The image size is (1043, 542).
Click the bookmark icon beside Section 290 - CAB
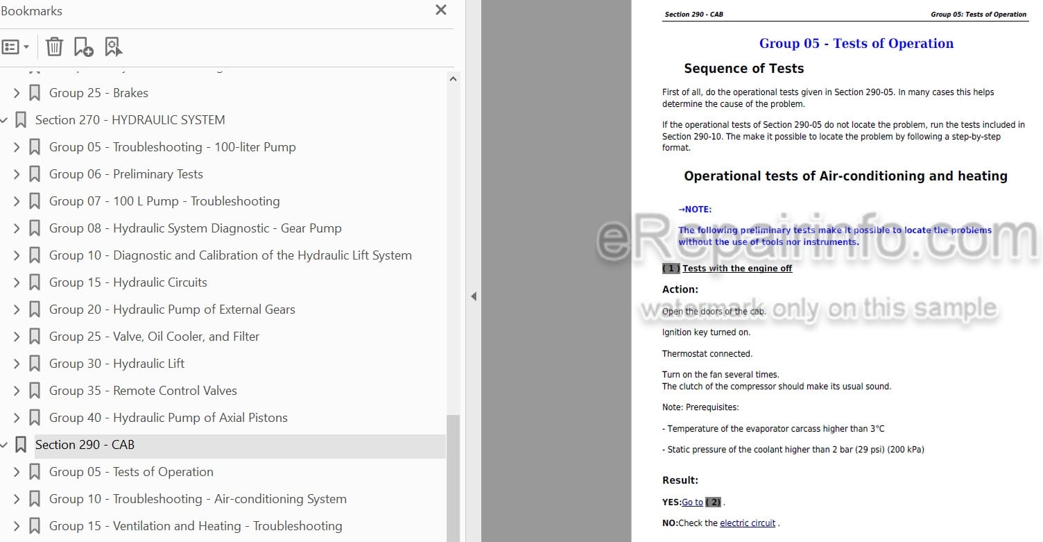point(21,445)
